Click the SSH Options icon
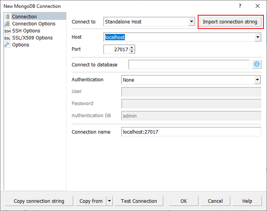The width and height of the screenshot is (267, 211). (7, 31)
